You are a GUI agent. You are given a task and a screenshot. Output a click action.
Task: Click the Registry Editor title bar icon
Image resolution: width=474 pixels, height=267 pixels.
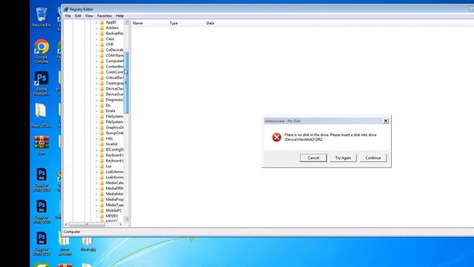tap(66, 10)
